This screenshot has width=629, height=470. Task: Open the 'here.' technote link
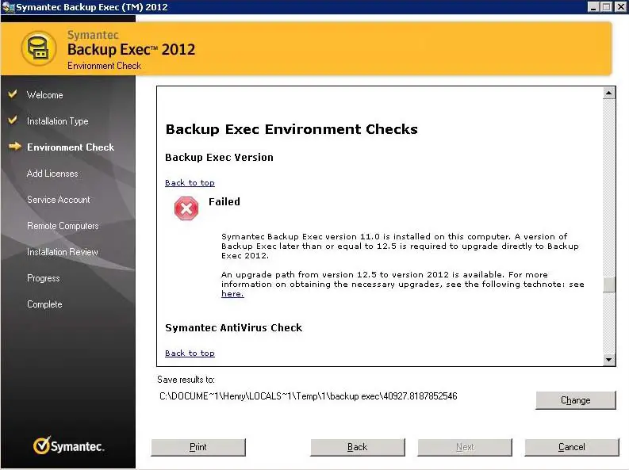tap(232, 294)
